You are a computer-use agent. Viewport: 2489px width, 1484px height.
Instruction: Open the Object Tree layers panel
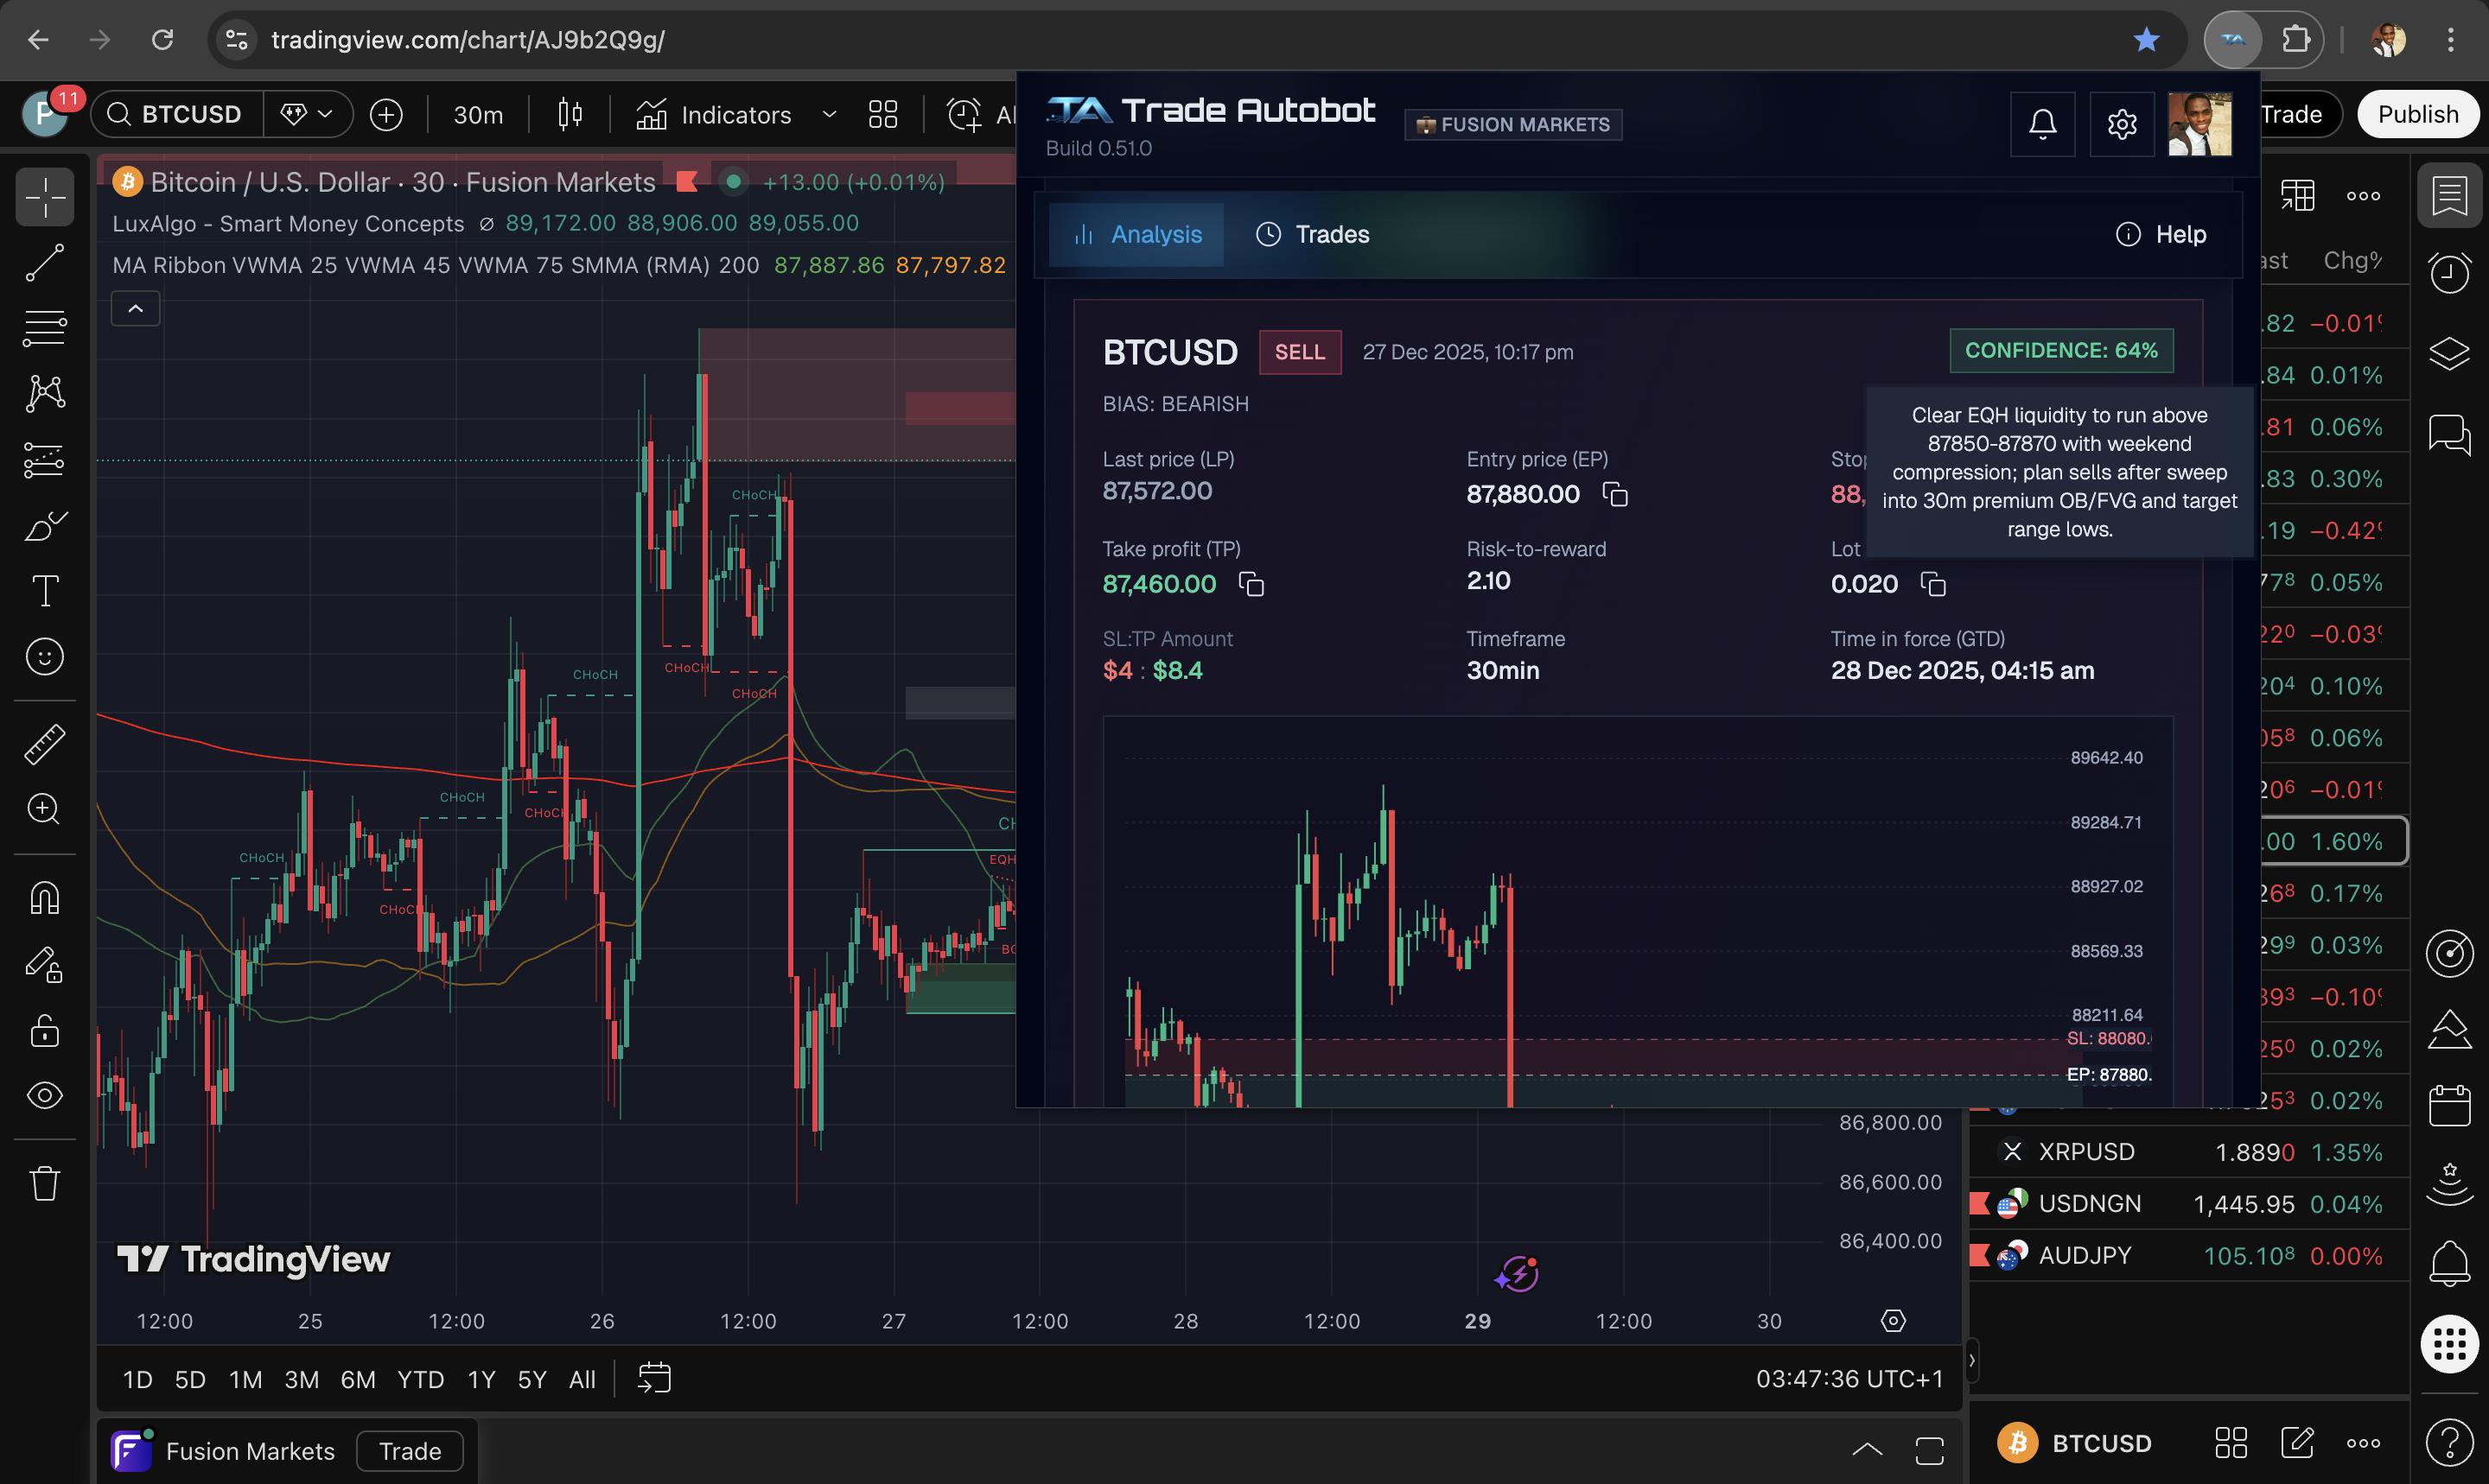click(x=2450, y=352)
